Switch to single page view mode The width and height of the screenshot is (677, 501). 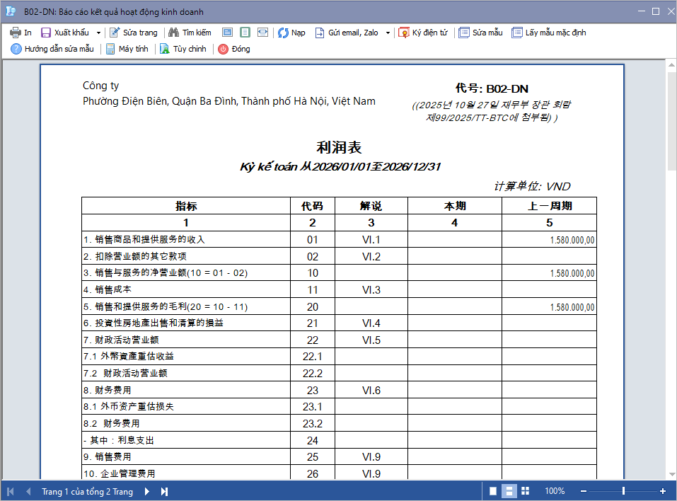pyautogui.click(x=493, y=491)
